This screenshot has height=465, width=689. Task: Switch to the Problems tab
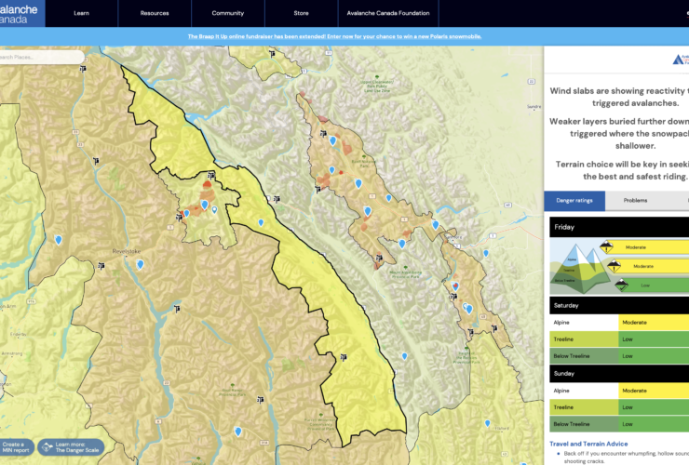coord(635,200)
